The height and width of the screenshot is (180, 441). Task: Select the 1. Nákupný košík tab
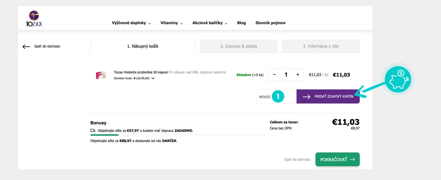tap(143, 46)
